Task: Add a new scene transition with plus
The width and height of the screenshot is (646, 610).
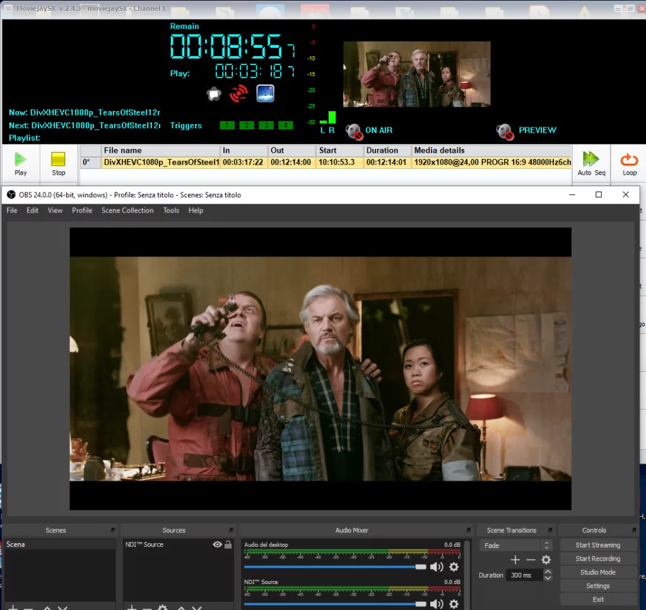Action: pyautogui.click(x=515, y=560)
